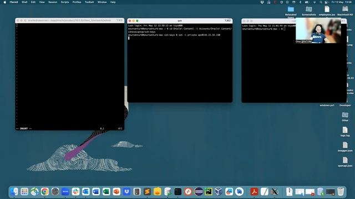Open the Profiles menu
The image size is (355, 199).
pos(77,2)
